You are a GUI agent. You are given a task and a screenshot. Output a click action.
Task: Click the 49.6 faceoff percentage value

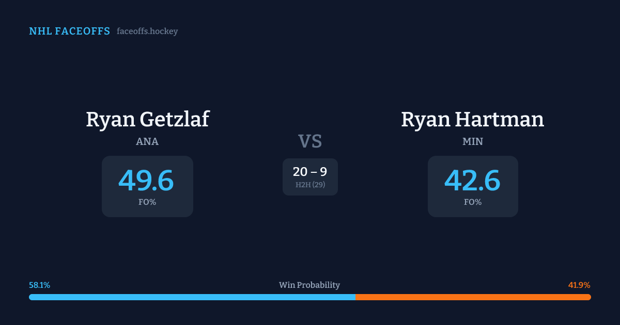coord(146,181)
